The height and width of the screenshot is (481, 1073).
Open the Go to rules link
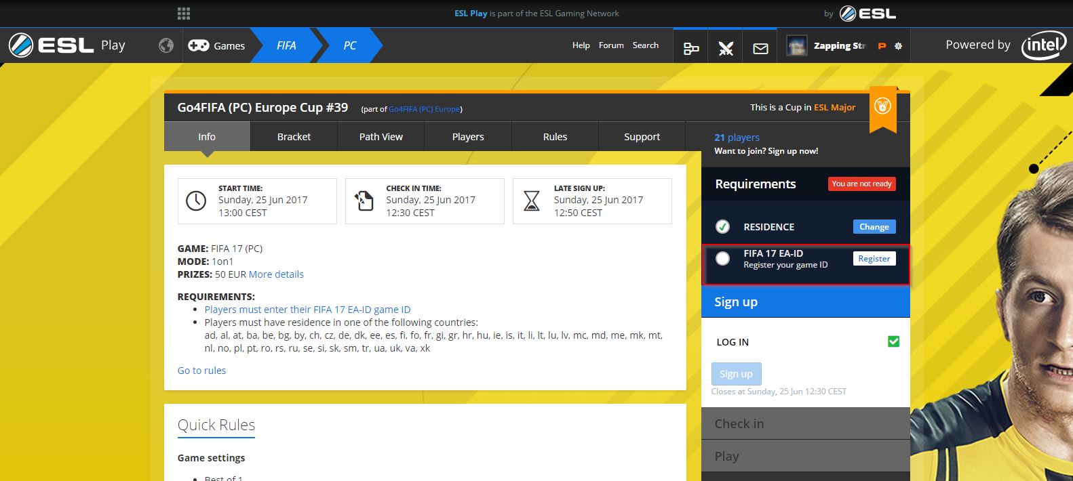click(201, 371)
